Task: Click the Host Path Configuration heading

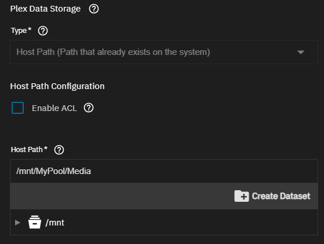Action: pos(57,86)
